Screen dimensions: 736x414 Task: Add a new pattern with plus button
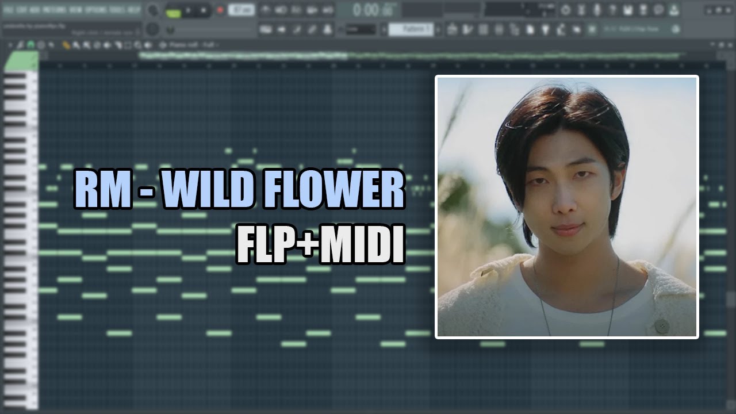coord(438,29)
